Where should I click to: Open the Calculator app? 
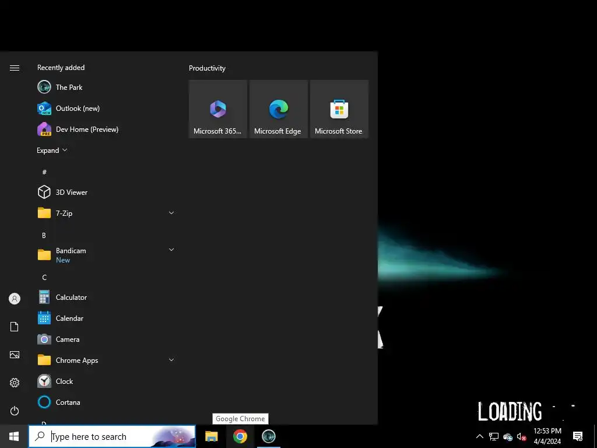pyautogui.click(x=107, y=297)
